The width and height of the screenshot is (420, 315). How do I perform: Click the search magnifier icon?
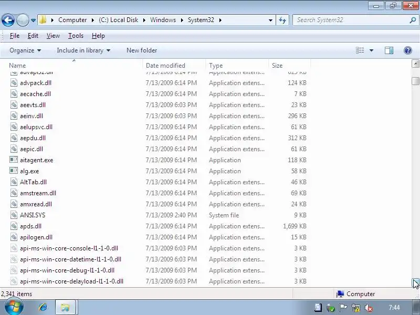click(x=413, y=20)
